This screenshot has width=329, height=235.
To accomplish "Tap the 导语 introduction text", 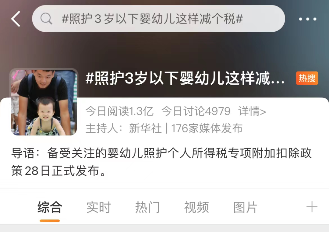I will tap(161, 162).
